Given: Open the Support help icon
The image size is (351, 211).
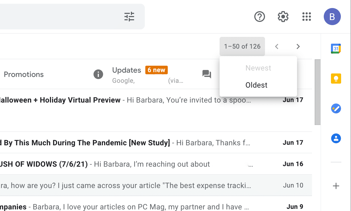Looking at the screenshot, I should [259, 17].
